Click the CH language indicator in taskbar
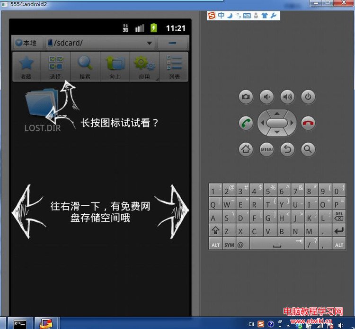355x329 pixels. click(251, 324)
